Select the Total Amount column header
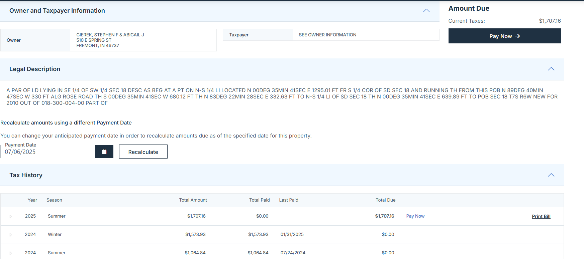The width and height of the screenshot is (584, 259). (x=193, y=200)
